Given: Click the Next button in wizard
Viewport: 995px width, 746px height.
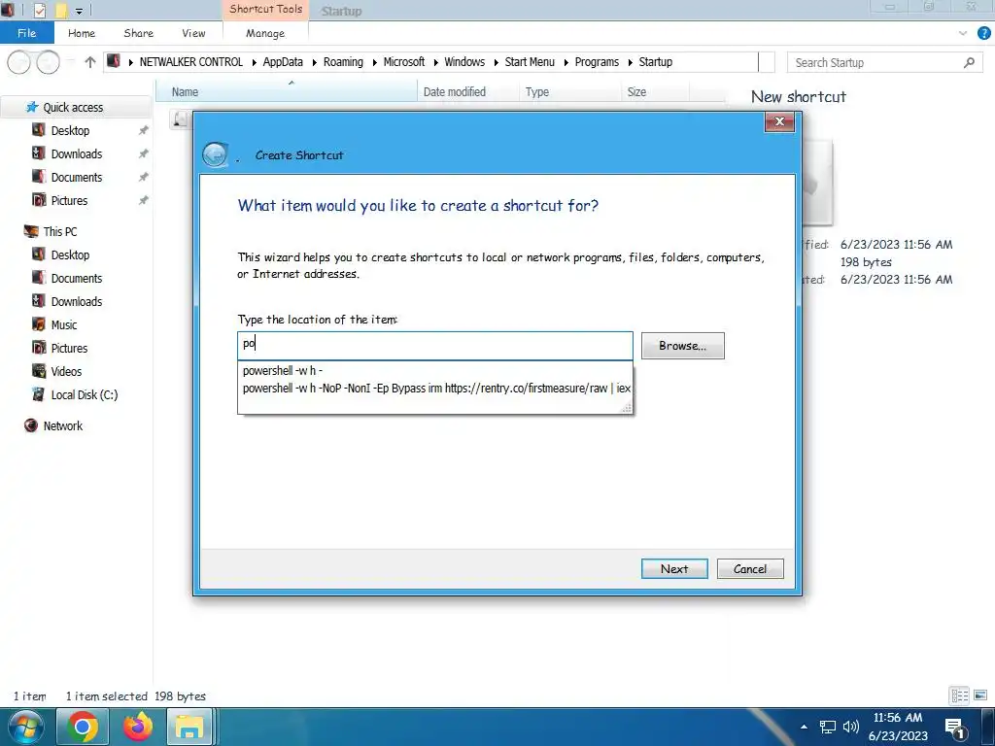Looking at the screenshot, I should (x=674, y=569).
